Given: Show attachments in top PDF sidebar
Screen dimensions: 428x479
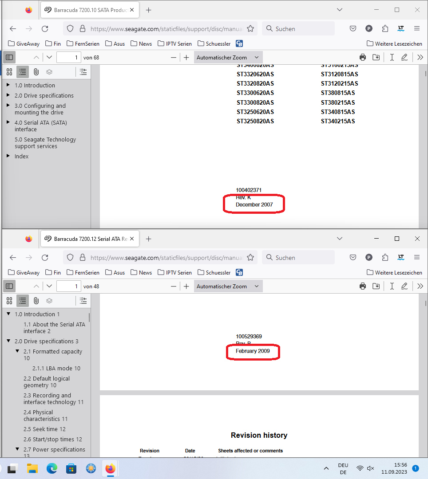Looking at the screenshot, I should [x=36, y=72].
